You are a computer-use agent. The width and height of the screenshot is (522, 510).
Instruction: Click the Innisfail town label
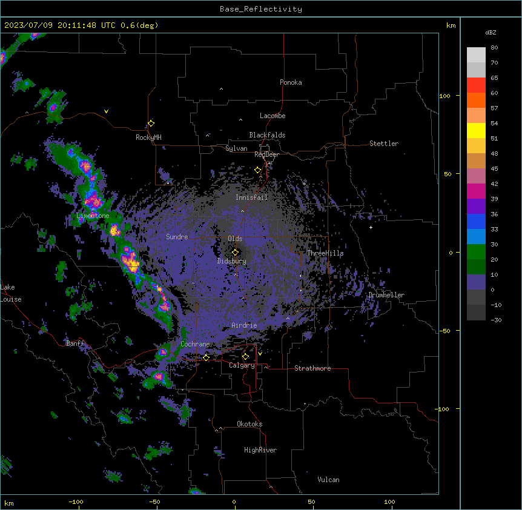point(252,197)
